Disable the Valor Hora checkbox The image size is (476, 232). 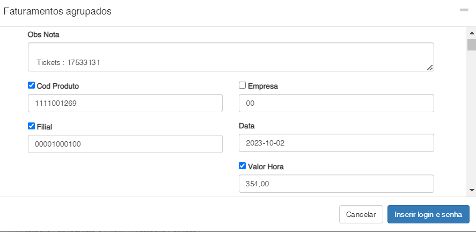242,166
